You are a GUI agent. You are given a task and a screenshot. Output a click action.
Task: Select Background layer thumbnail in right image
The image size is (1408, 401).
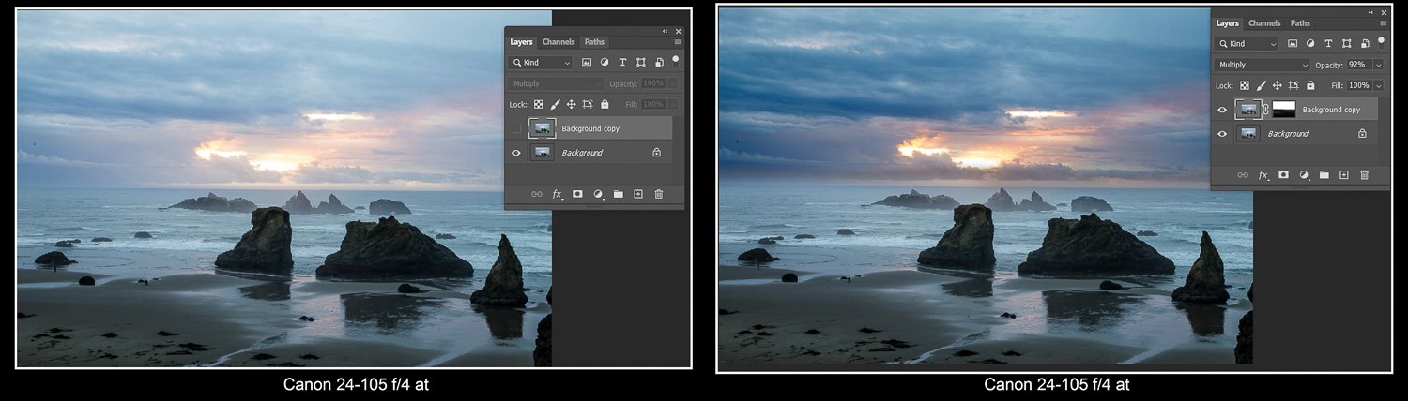1247,134
